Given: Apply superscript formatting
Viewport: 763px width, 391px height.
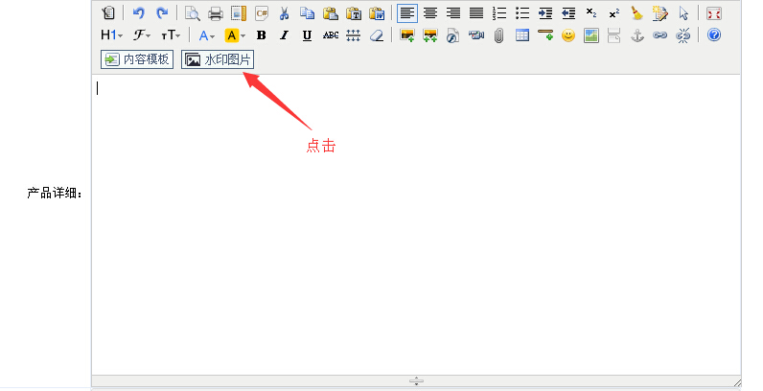Looking at the screenshot, I should (614, 13).
